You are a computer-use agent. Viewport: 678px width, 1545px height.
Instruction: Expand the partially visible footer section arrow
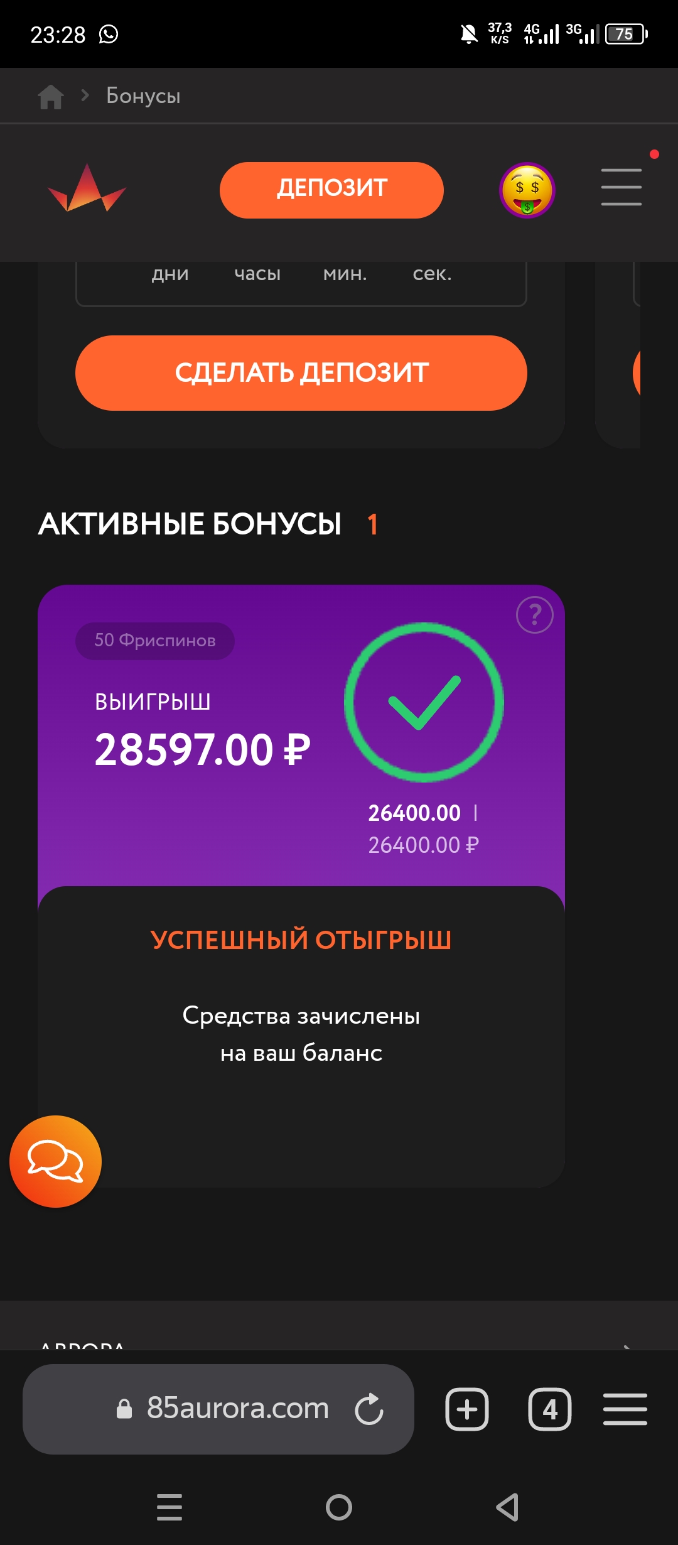click(627, 1345)
